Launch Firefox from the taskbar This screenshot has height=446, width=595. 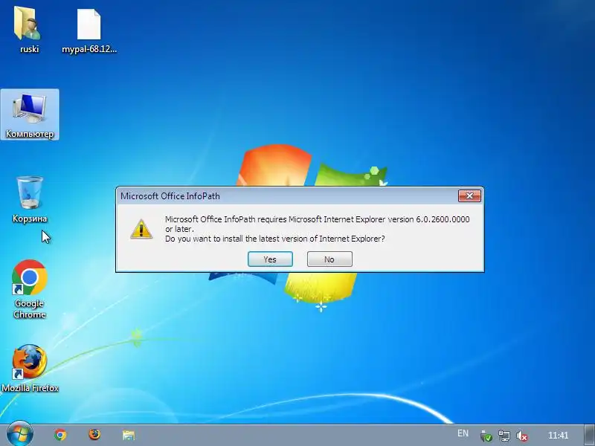[94, 435]
